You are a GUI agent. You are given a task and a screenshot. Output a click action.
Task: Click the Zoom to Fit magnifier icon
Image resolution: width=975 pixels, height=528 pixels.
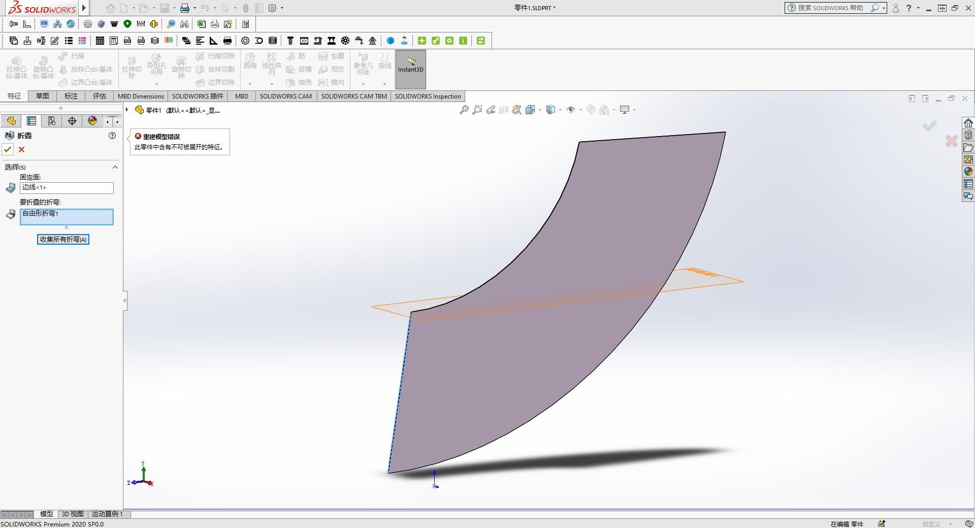(464, 110)
